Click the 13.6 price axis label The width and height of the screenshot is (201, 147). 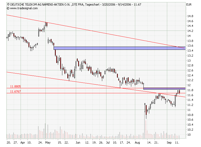coord(190,46)
